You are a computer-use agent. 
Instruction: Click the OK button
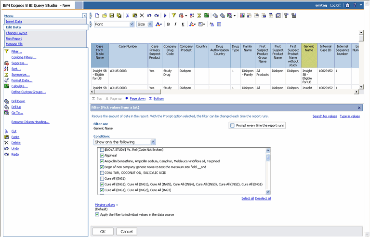(103, 231)
